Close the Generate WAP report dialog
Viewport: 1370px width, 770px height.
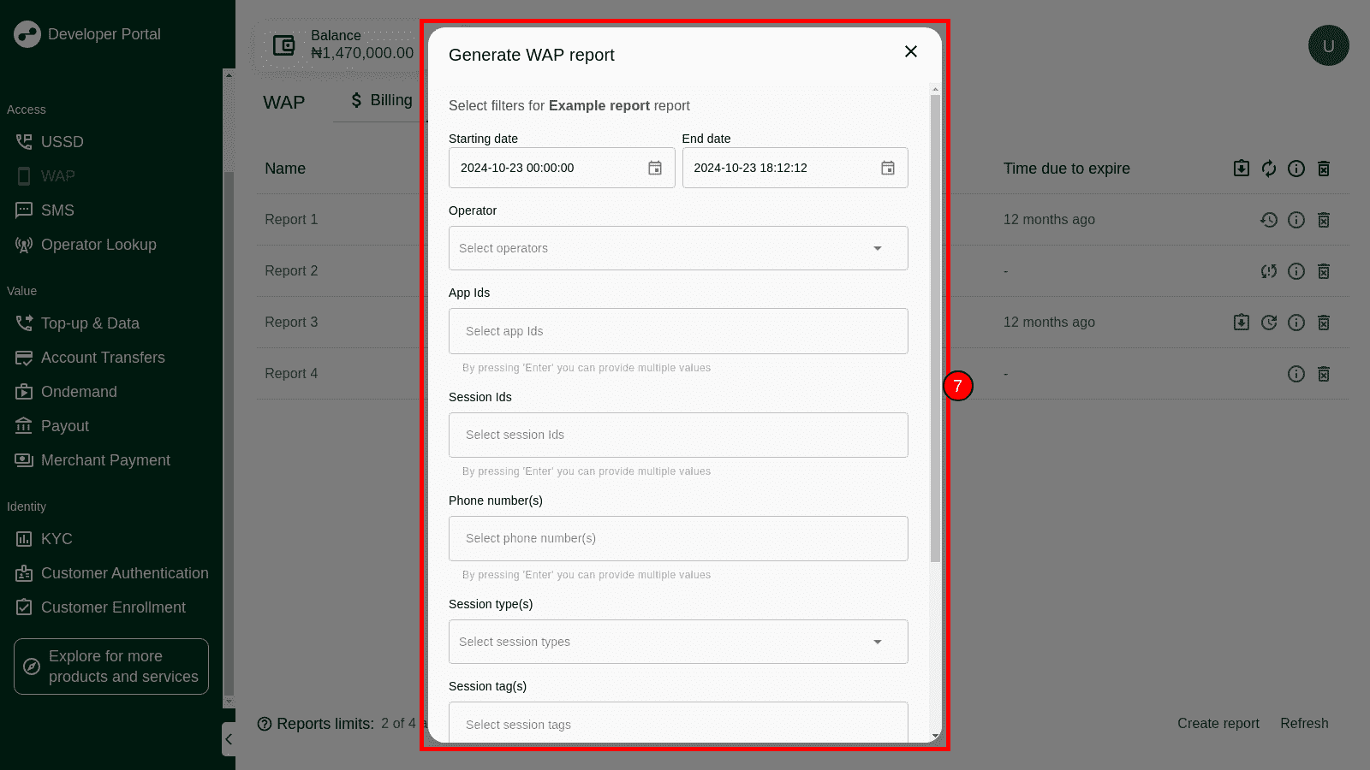coord(910,52)
